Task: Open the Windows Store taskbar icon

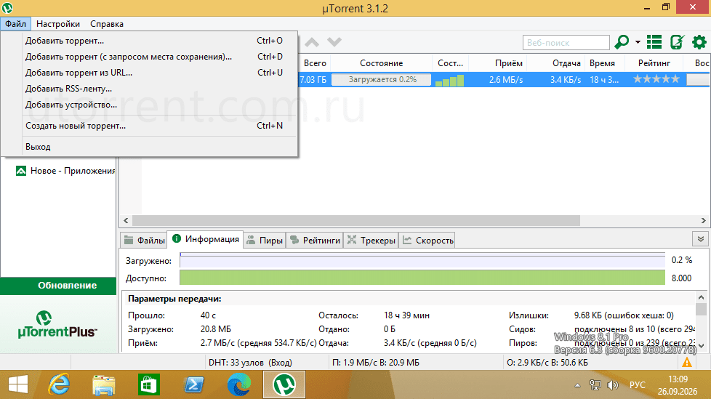Action: tap(149, 384)
